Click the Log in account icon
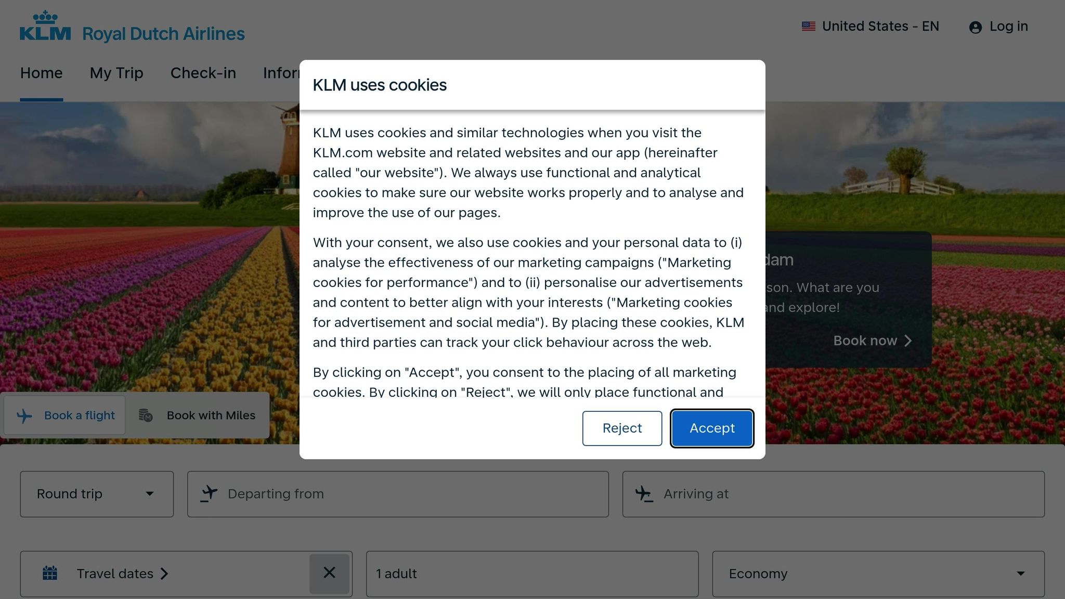The image size is (1065, 599). [975, 27]
